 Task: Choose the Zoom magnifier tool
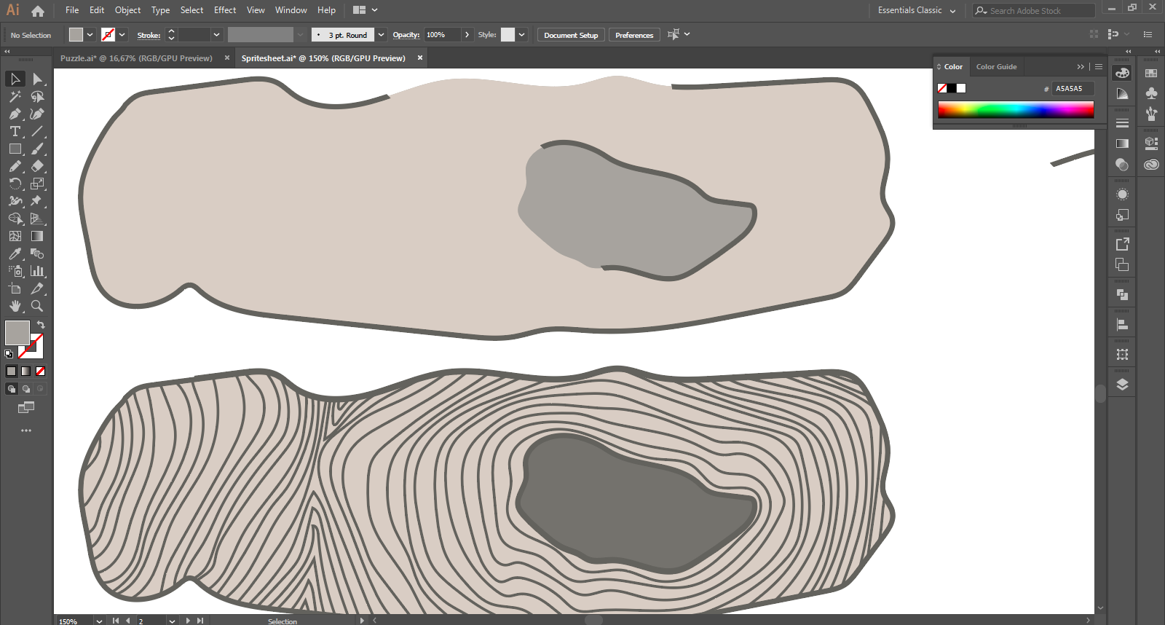[x=37, y=306]
